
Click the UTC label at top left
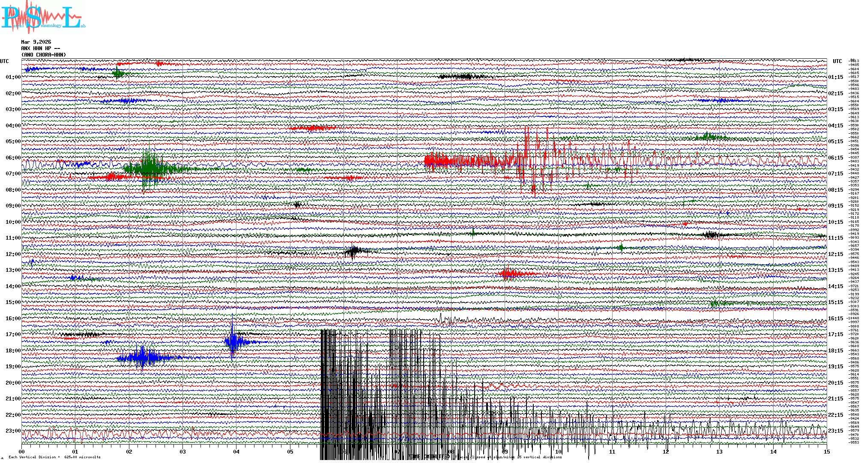pyautogui.click(x=4, y=61)
